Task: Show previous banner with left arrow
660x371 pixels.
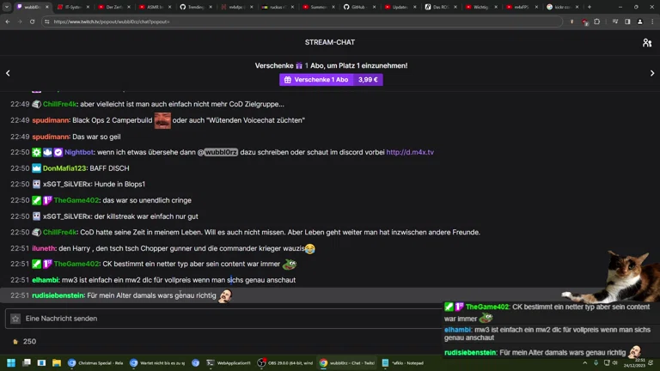Action: pyautogui.click(x=8, y=73)
